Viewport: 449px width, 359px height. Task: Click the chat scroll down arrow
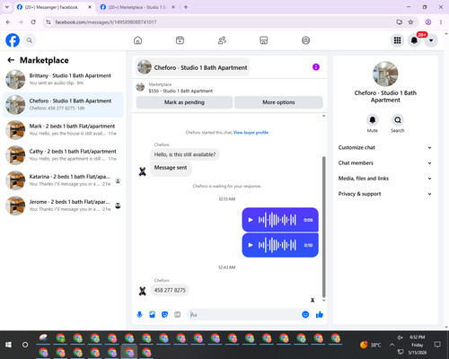323,301
